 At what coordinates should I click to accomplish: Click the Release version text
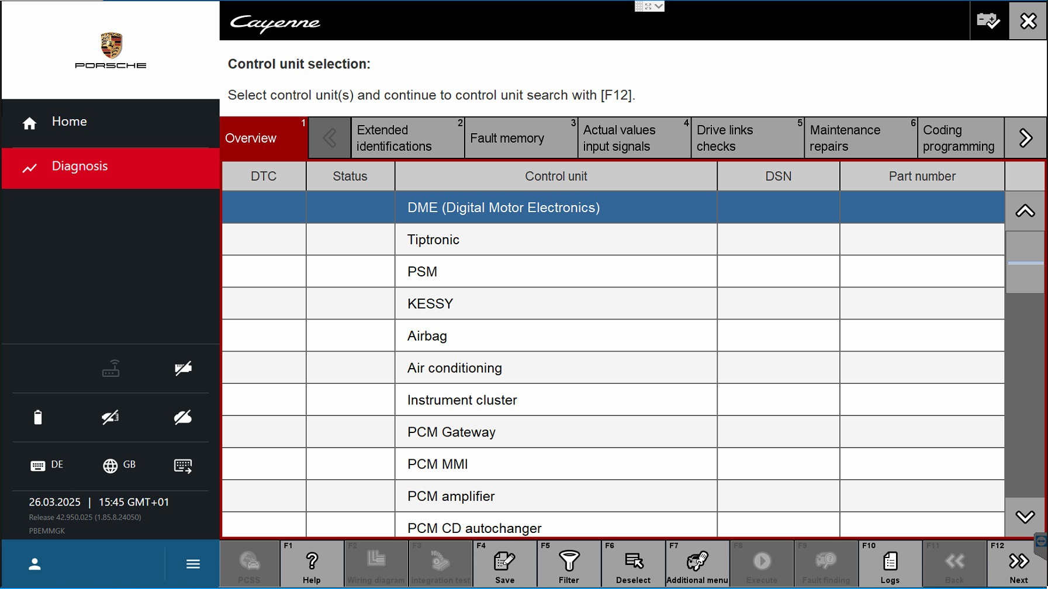tap(85, 517)
